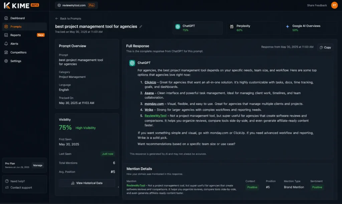The width and height of the screenshot is (342, 204).
Task: Click the High Visibility label
Action: pos(85,128)
